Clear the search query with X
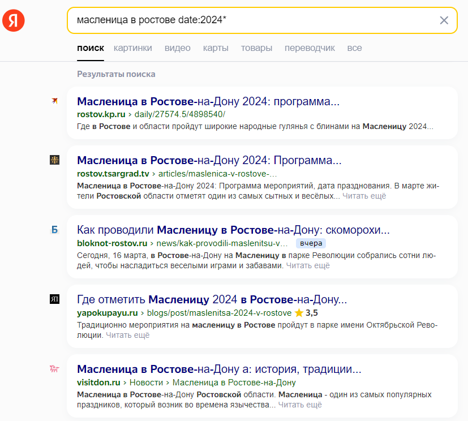 444,20
